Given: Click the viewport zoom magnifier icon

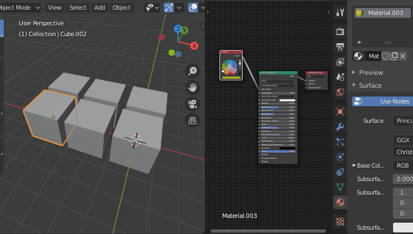Looking at the screenshot, I should coord(192,71).
